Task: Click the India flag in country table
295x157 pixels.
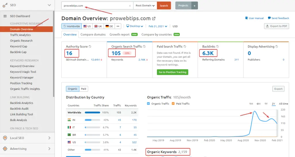Action: click(x=69, y=120)
